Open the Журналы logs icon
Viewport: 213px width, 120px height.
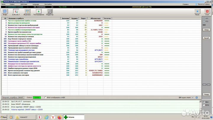click(27, 12)
